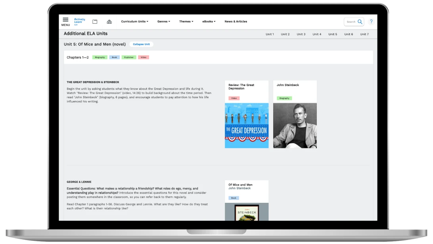
Task: Click the Actively Learn logo
Action: [x=80, y=21]
